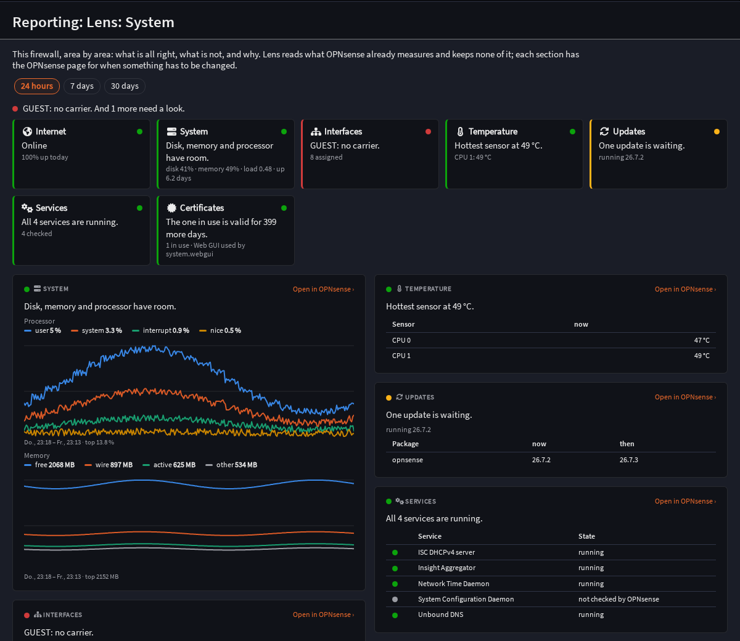Open Services section in OPNsense

point(685,501)
